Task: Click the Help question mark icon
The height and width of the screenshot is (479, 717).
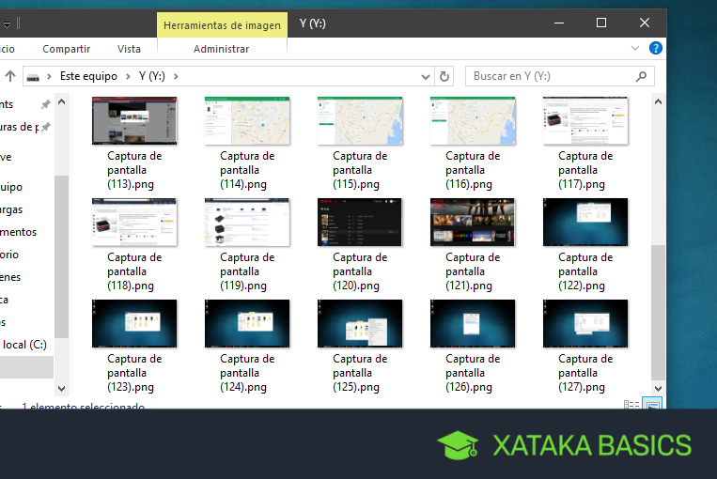Action: pos(655,48)
